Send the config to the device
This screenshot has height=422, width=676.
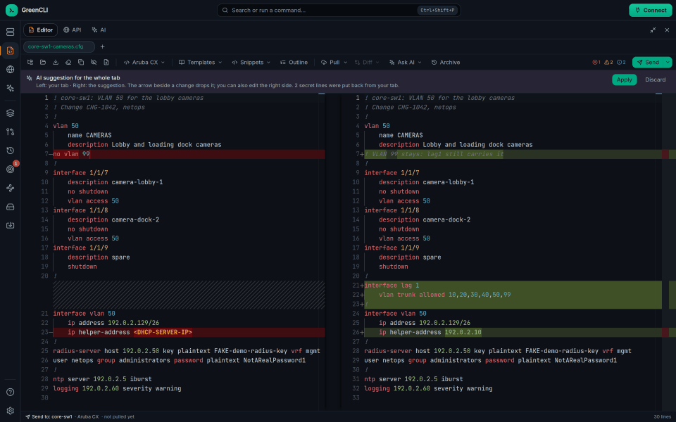pyautogui.click(x=648, y=63)
